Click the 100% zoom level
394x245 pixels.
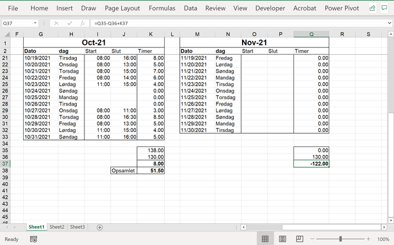coord(383,239)
